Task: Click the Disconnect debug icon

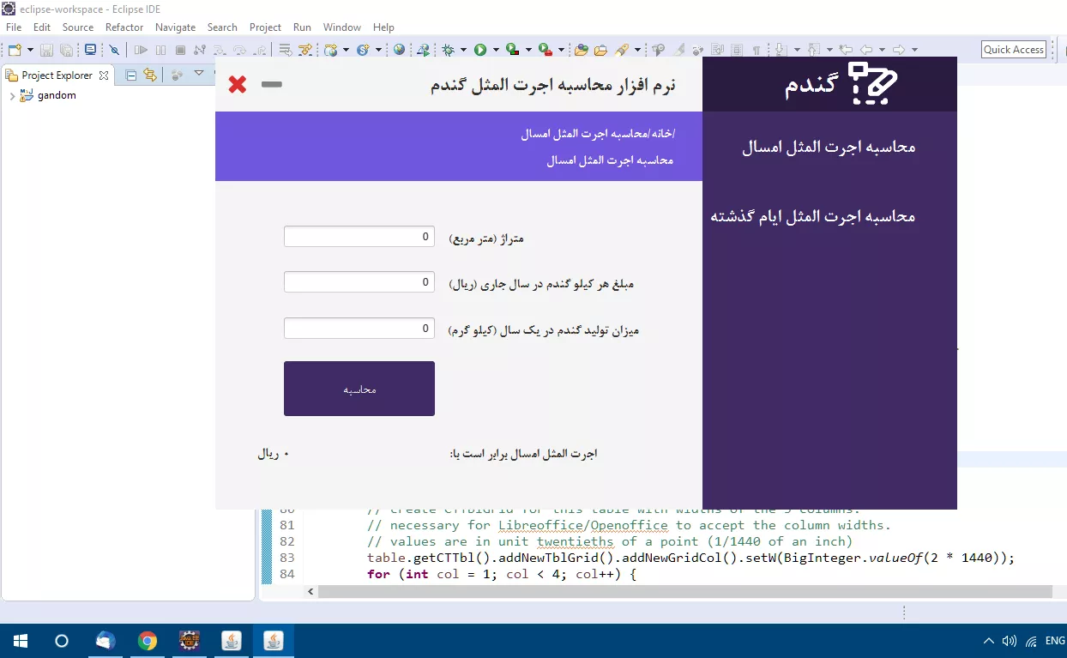Action: coord(200,50)
